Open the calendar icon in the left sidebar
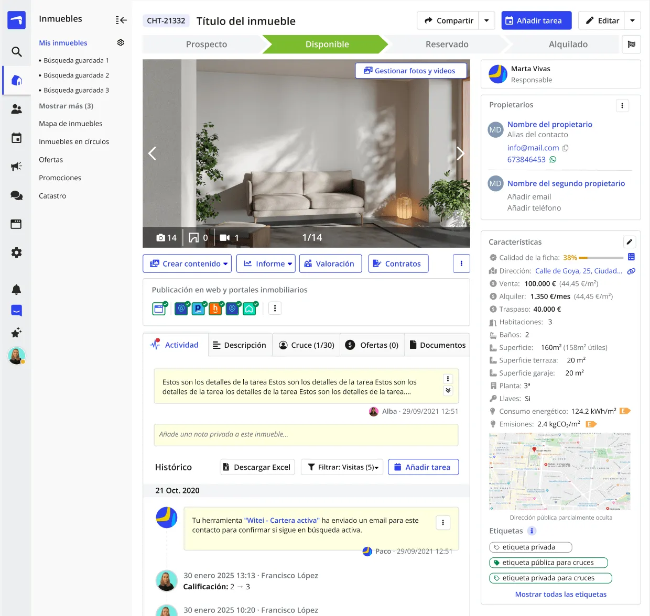The width and height of the screenshot is (650, 616). (x=16, y=138)
